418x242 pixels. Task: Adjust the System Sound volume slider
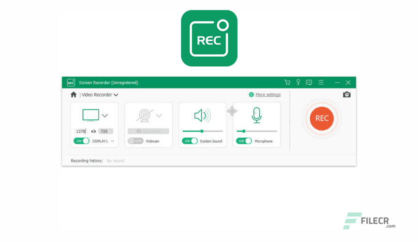202,131
